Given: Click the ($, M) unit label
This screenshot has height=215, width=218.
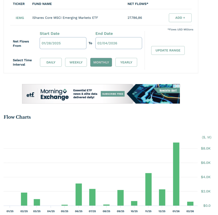Looking at the screenshot, I should point(207,137).
